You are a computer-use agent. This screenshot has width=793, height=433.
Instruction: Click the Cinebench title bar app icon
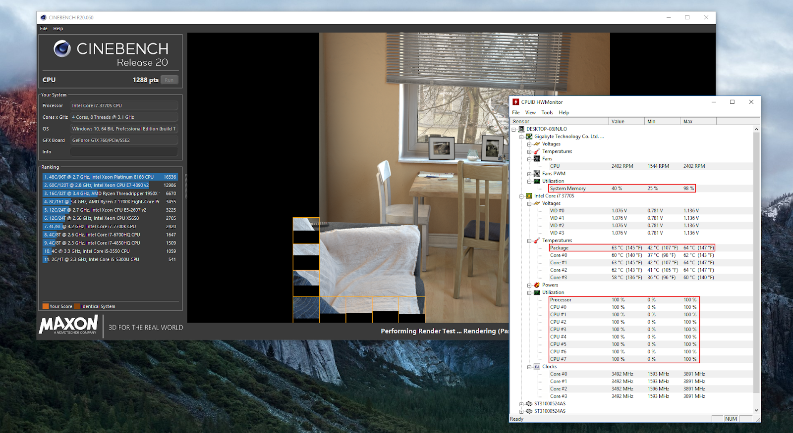pyautogui.click(x=44, y=17)
